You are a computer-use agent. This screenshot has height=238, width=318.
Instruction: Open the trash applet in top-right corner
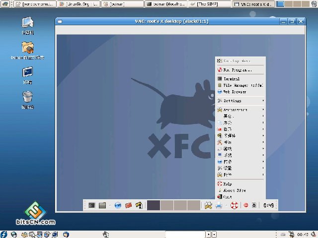[x=314, y=4]
